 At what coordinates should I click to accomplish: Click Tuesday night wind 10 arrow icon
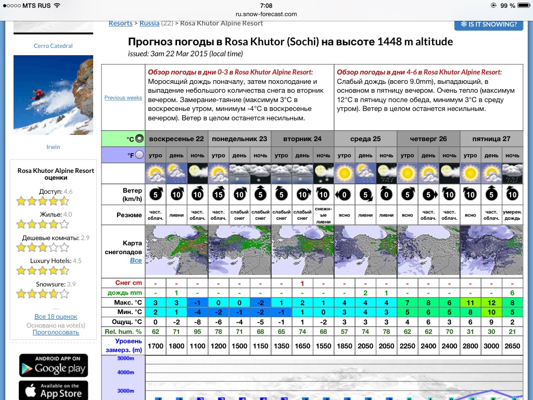coord(323,194)
